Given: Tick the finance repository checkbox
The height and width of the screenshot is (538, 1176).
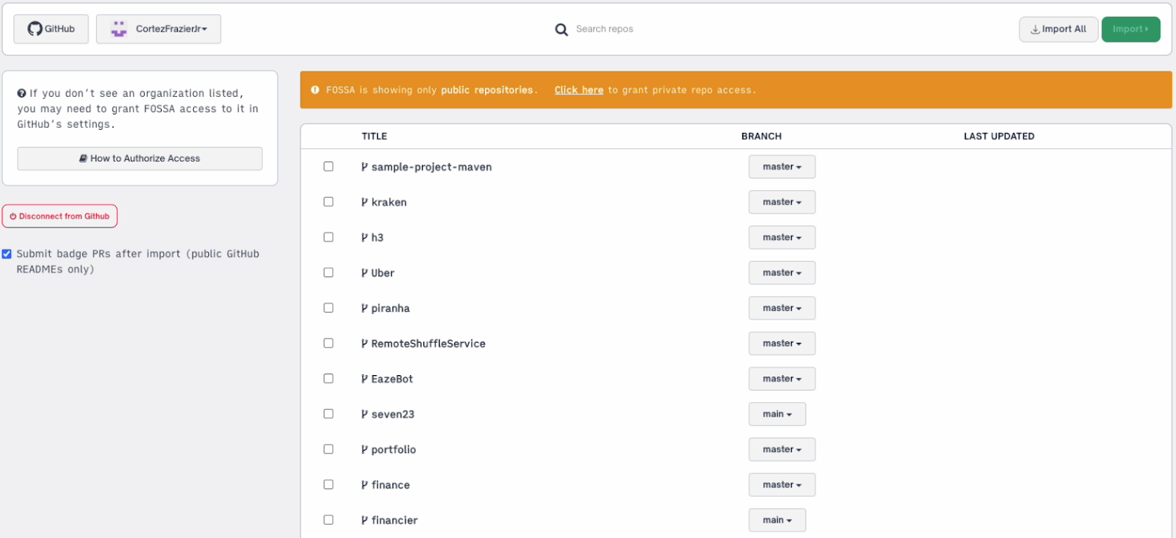Looking at the screenshot, I should tap(329, 484).
